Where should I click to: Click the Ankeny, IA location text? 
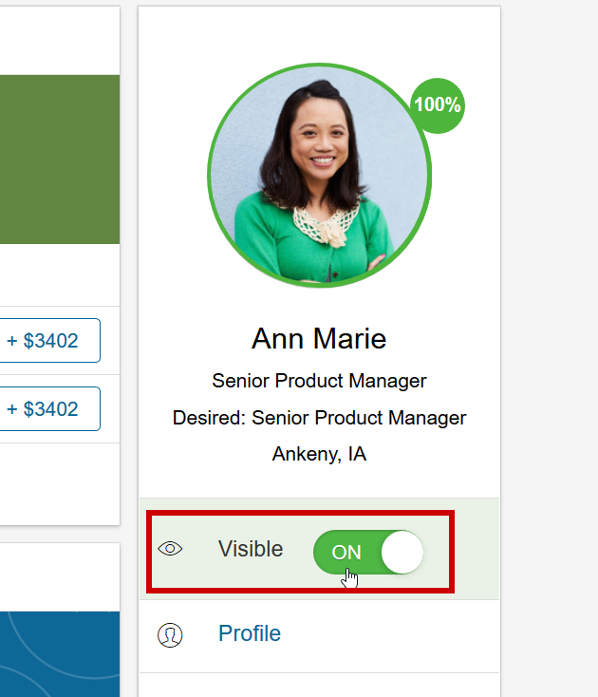319,454
